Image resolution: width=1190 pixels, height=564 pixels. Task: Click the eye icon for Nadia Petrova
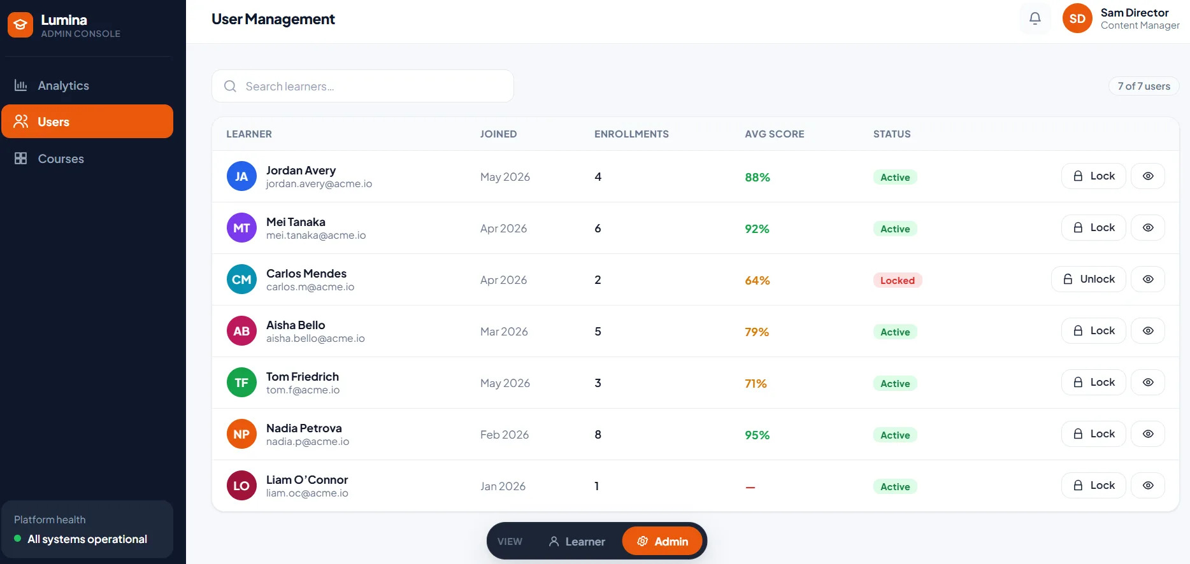[1148, 434]
